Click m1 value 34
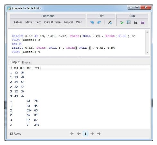 [x=16, y=82]
